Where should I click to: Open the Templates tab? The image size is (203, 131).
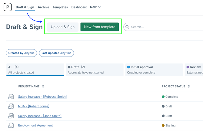(60, 7)
